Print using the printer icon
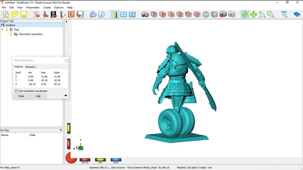This screenshot has width=303, height=170. click(93, 15)
